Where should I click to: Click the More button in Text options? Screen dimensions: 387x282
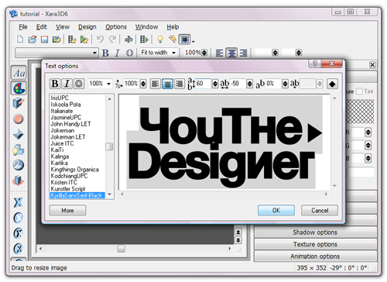tap(67, 210)
